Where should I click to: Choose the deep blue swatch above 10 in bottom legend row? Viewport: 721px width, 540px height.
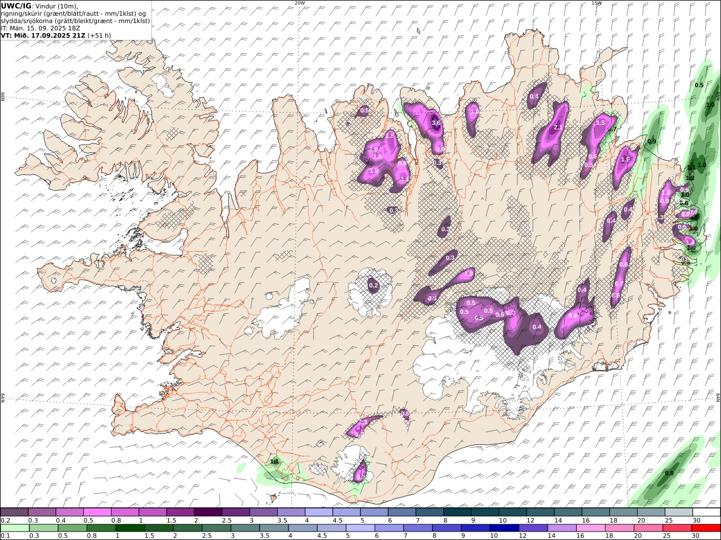(504, 528)
